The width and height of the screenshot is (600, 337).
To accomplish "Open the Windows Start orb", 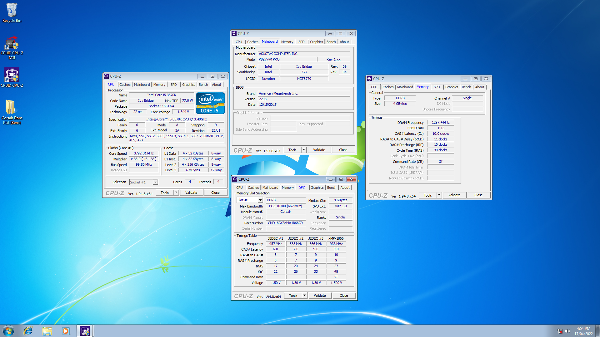I will pyautogui.click(x=8, y=331).
